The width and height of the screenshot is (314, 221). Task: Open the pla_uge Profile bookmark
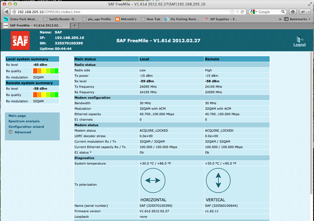pyautogui.click(x=97, y=19)
